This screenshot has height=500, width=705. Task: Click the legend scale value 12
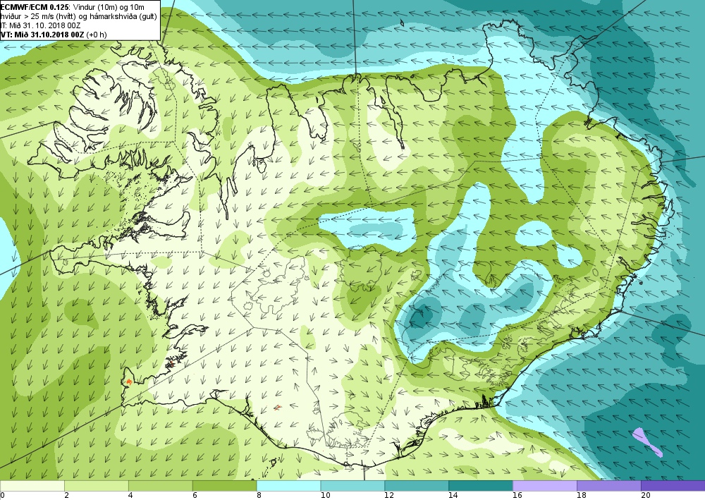(x=389, y=496)
